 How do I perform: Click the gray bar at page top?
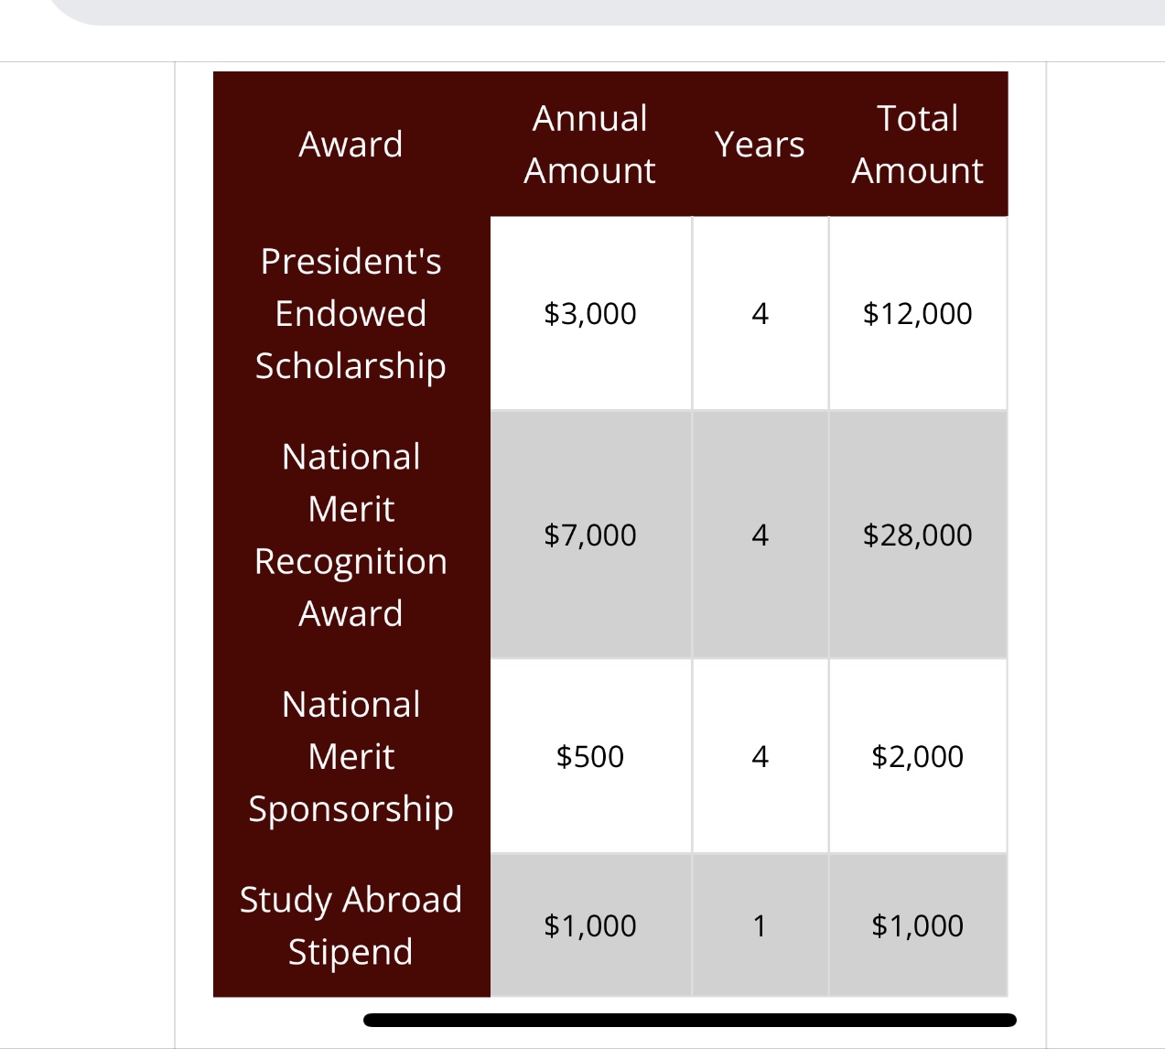604,12
